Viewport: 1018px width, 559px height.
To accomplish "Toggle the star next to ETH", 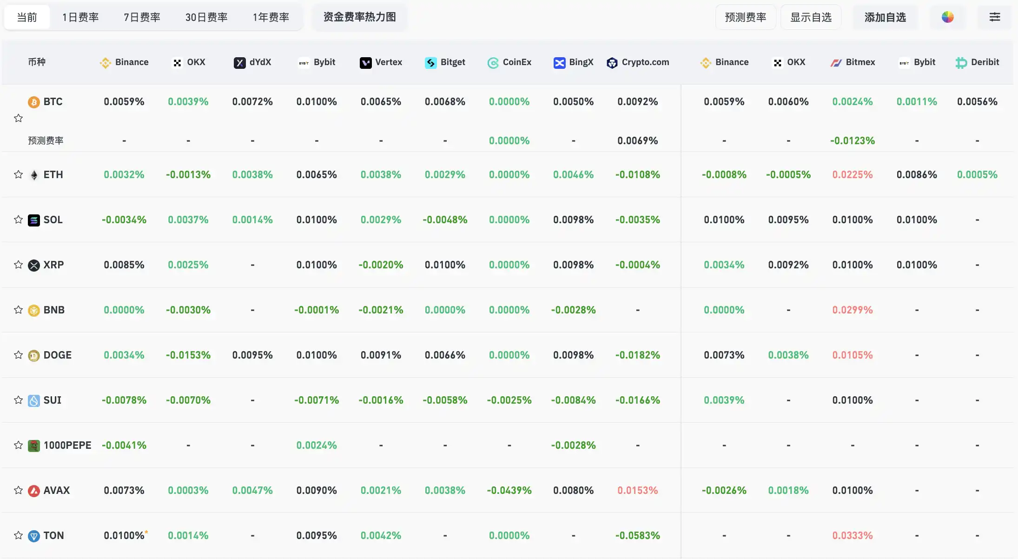I will point(18,174).
